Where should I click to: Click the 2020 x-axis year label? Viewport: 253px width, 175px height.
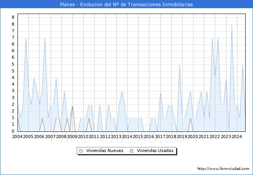(193, 136)
